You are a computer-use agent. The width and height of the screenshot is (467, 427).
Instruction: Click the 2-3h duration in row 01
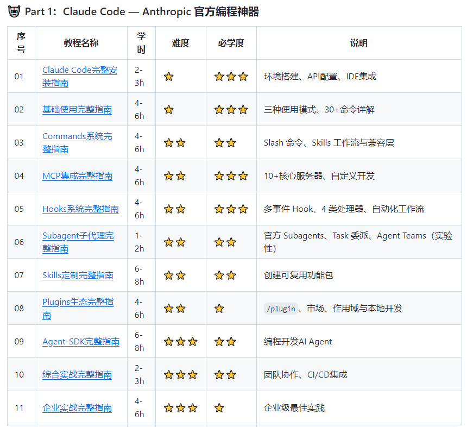point(139,77)
